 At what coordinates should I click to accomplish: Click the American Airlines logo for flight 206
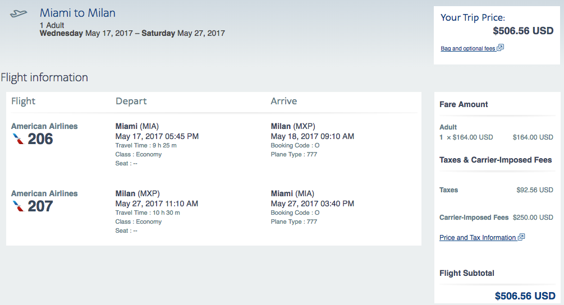(x=19, y=139)
